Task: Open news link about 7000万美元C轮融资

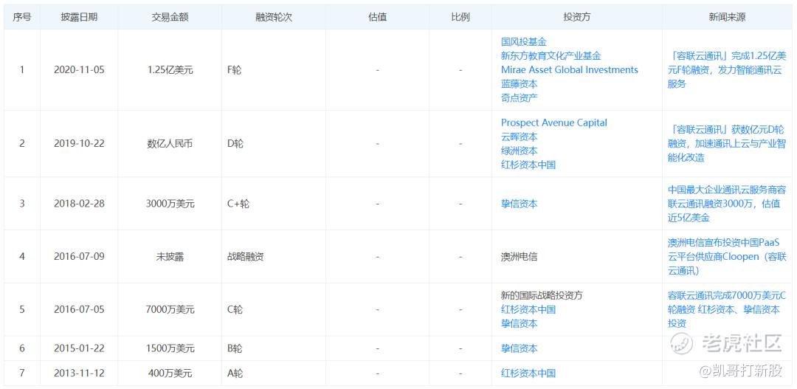Action: [x=727, y=310]
